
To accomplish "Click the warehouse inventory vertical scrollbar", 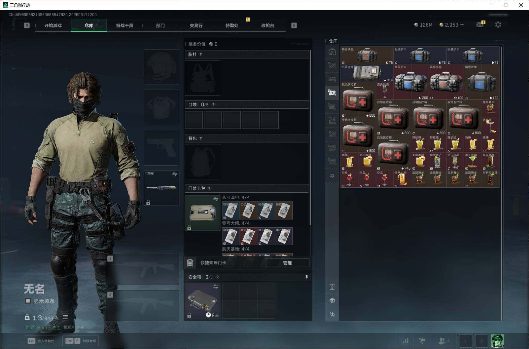I will (x=502, y=183).
